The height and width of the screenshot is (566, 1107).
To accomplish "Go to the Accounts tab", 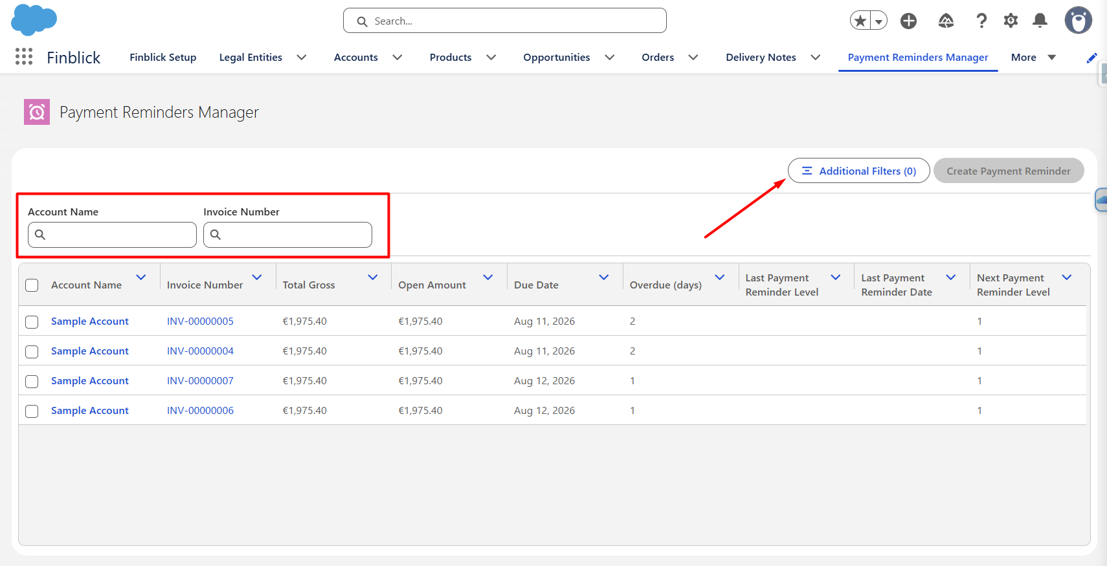I will [x=356, y=58].
